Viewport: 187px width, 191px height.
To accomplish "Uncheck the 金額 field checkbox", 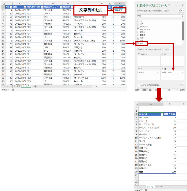I will [138, 43].
